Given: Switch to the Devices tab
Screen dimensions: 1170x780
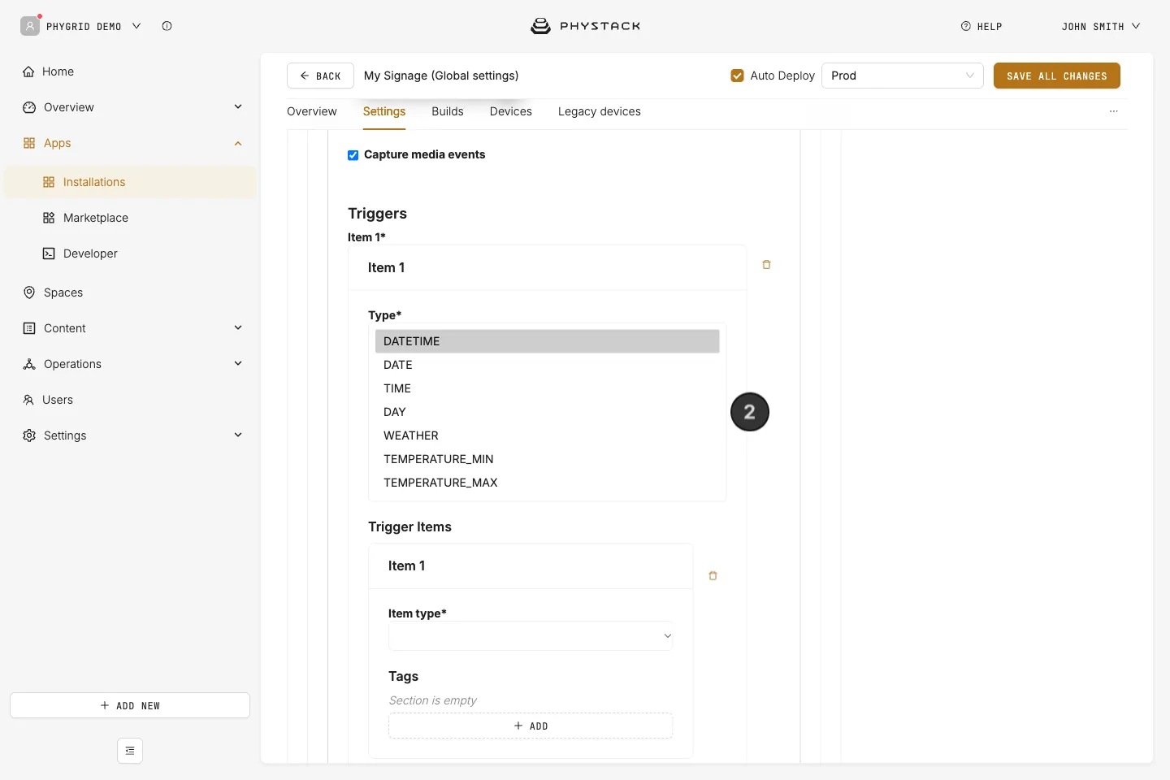Looking at the screenshot, I should tap(511, 111).
